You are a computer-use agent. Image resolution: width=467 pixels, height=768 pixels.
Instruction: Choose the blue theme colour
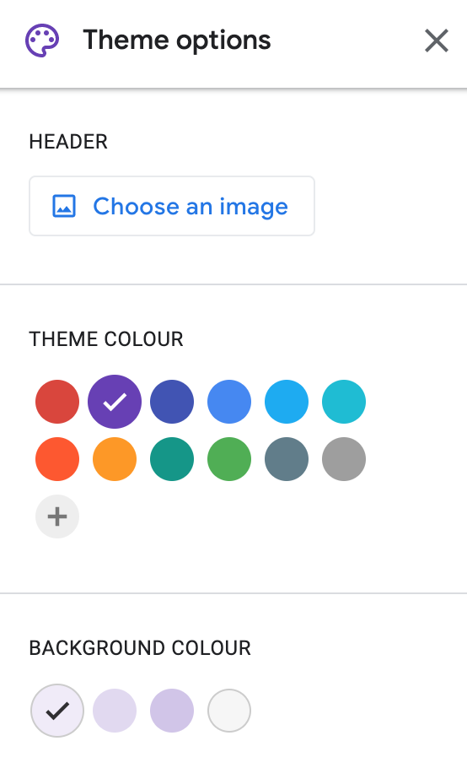pyautogui.click(x=228, y=402)
